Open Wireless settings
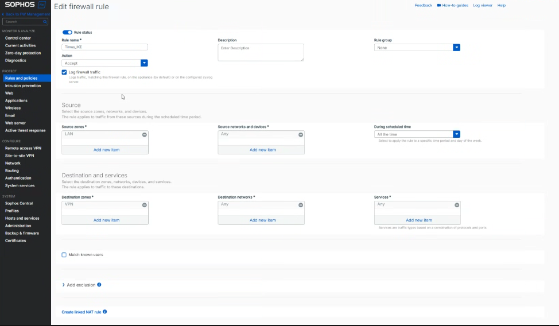 point(13,108)
